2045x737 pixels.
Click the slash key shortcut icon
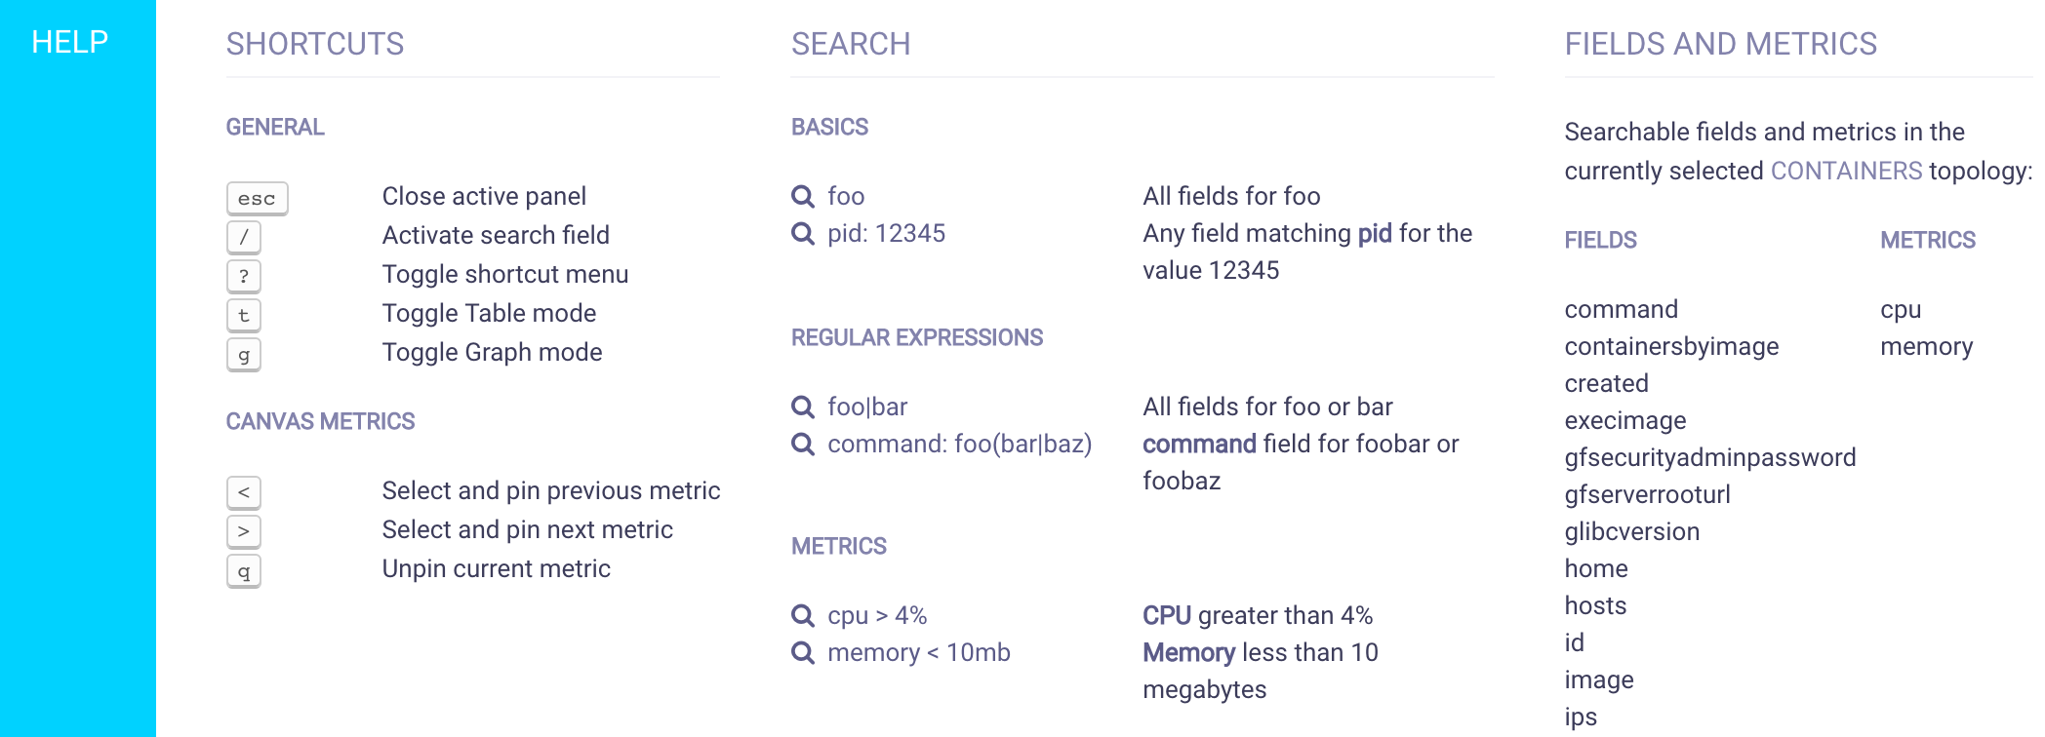[244, 237]
